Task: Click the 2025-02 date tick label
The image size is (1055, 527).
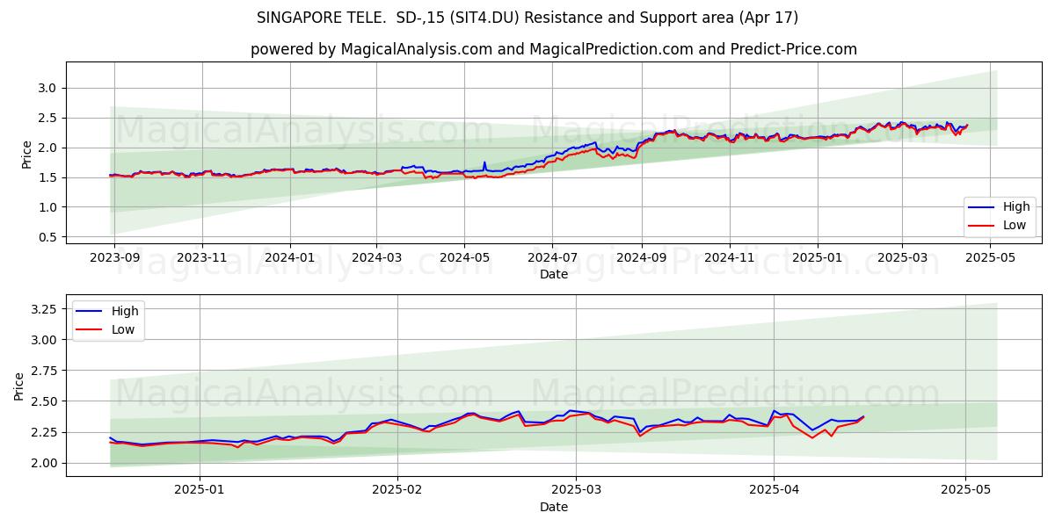Action: coord(397,491)
